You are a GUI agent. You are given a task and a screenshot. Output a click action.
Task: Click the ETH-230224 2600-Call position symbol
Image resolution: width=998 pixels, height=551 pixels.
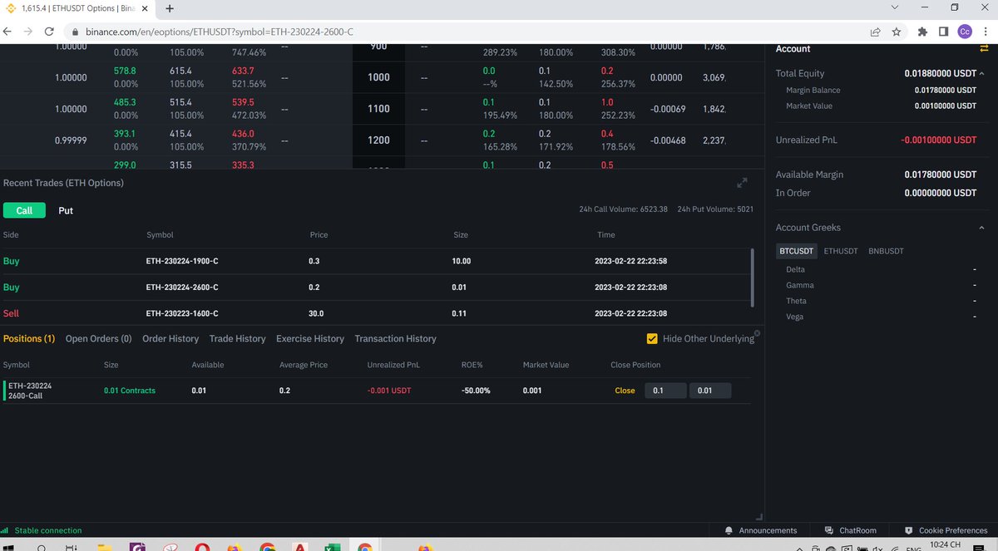coord(31,391)
